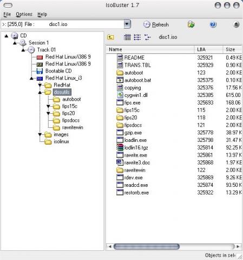The image size is (243, 260).
Task: Select the README file icon
Action: click(x=120, y=57)
